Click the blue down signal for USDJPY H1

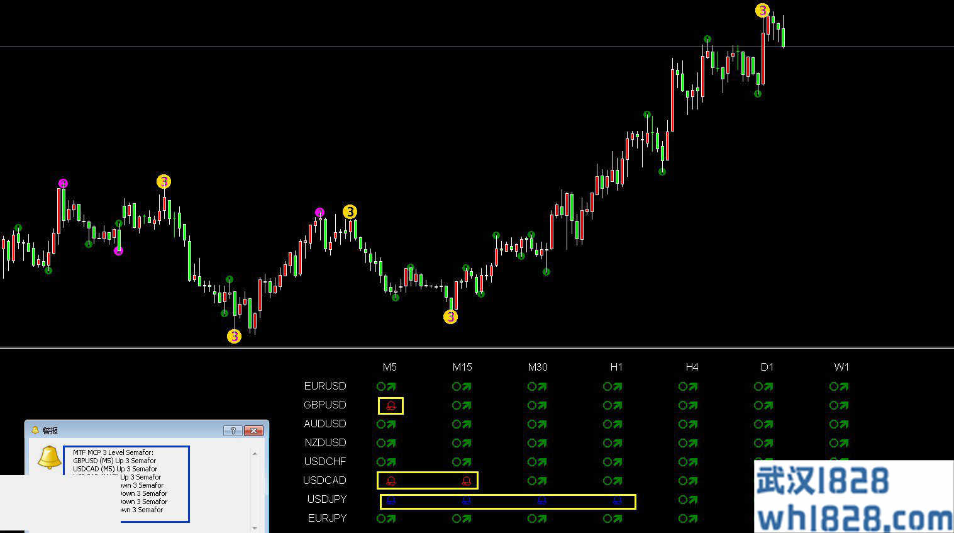point(617,501)
